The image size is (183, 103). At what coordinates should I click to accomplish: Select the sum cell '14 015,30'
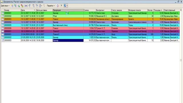[89, 40]
